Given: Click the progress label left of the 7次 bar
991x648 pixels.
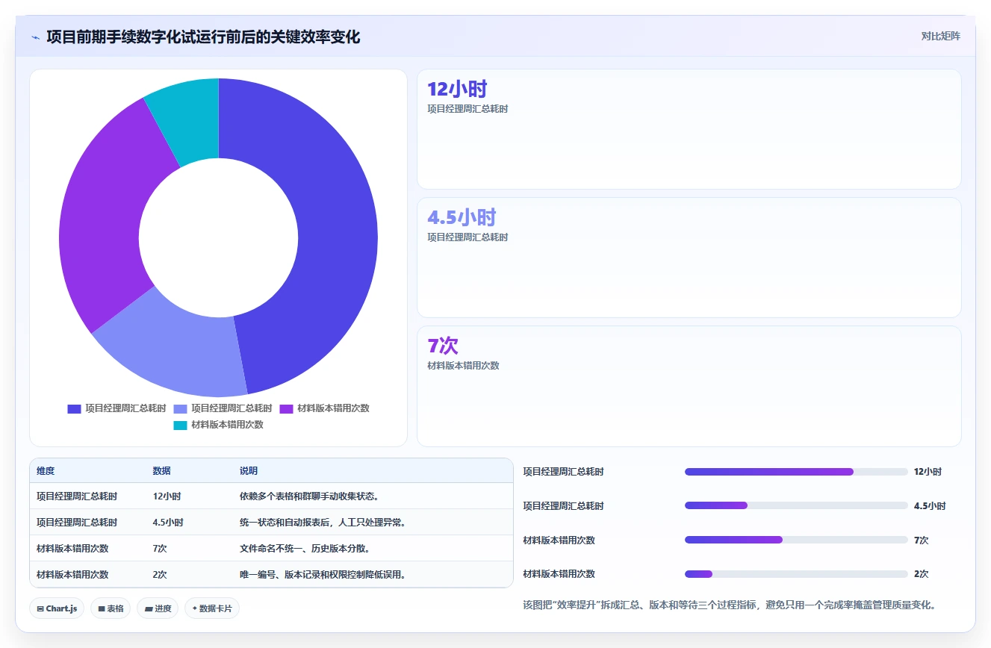Looking at the screenshot, I should click(x=559, y=540).
